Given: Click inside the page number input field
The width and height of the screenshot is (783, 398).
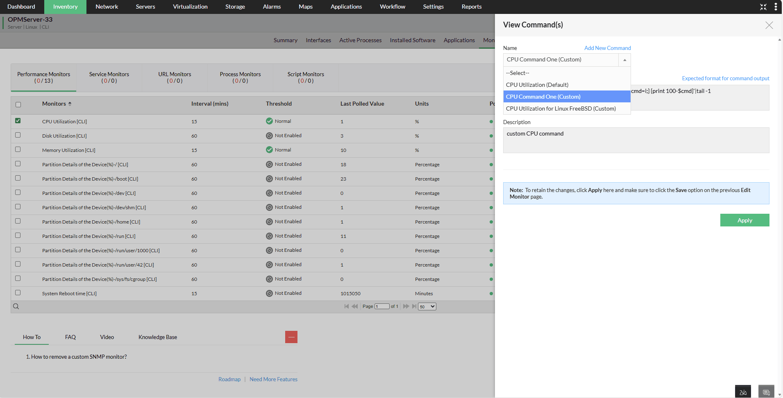Looking at the screenshot, I should [x=382, y=306].
